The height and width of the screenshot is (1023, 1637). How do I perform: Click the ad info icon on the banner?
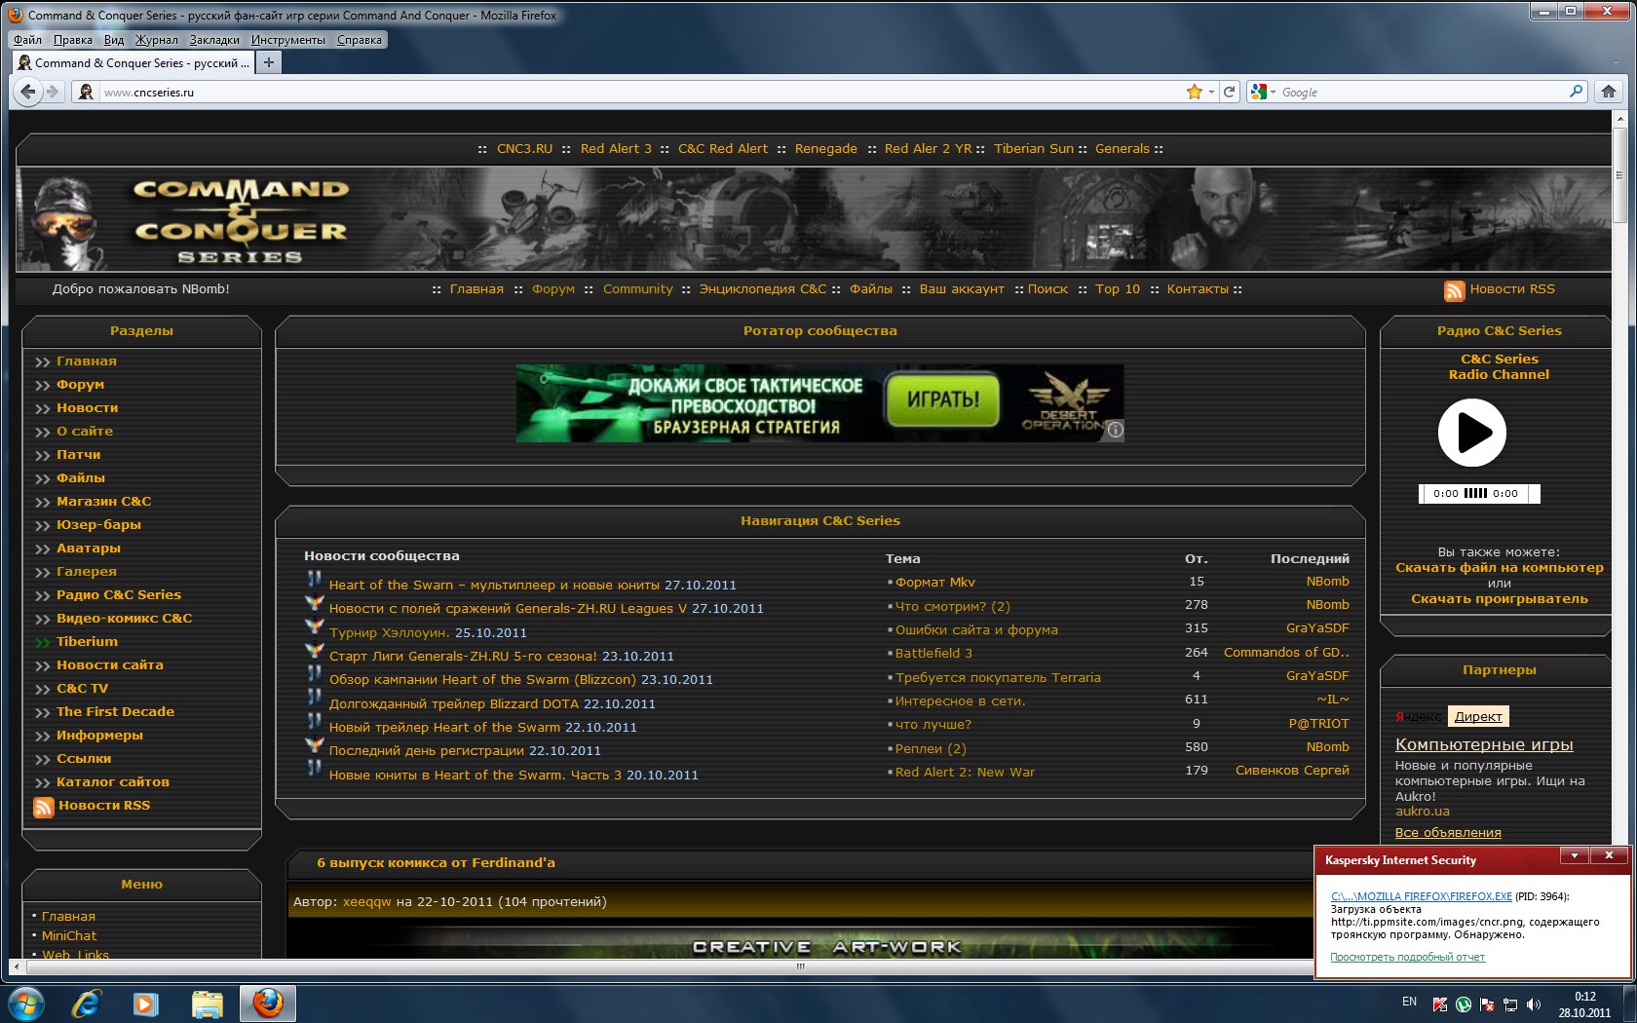1116,430
